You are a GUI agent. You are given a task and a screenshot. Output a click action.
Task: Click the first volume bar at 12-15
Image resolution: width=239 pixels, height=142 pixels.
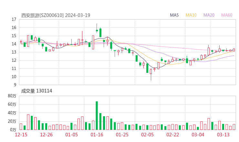(21, 127)
